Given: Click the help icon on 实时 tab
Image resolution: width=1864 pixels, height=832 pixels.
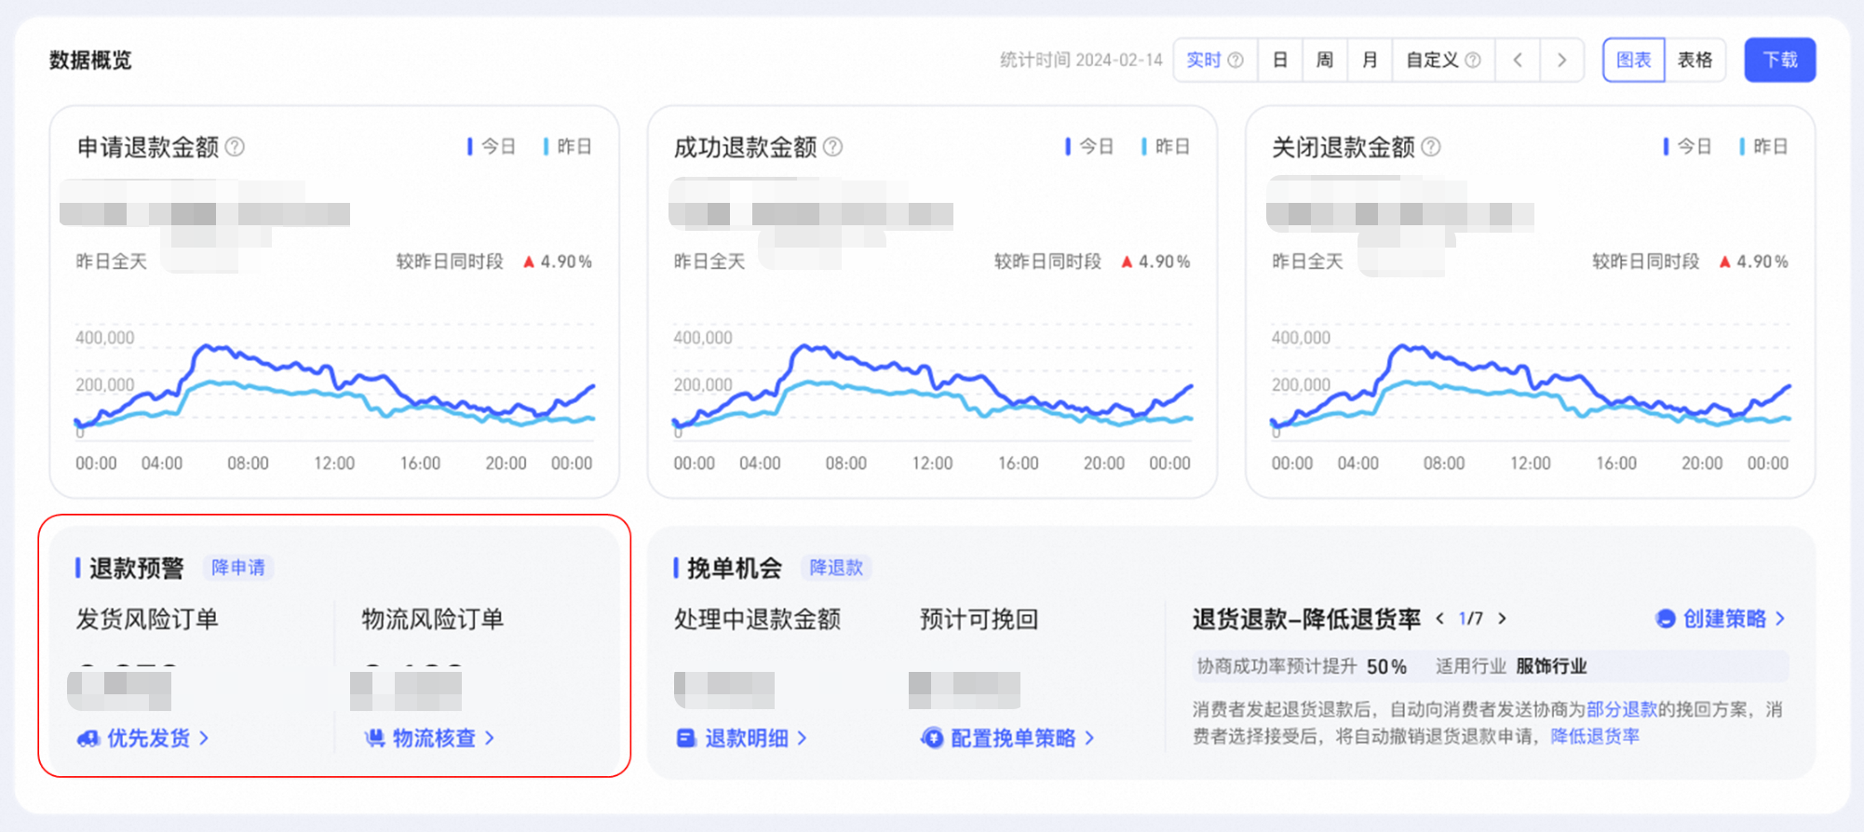Looking at the screenshot, I should [1236, 60].
